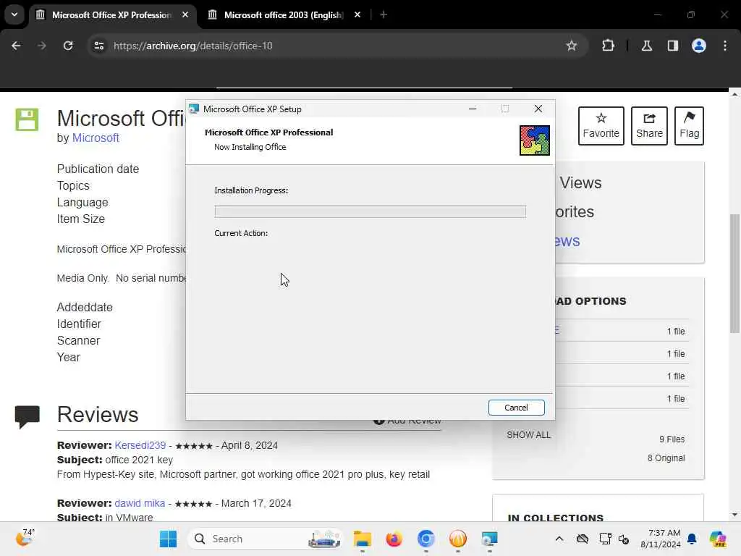Share this archive item
Image resolution: width=741 pixels, height=556 pixels.
point(649,126)
